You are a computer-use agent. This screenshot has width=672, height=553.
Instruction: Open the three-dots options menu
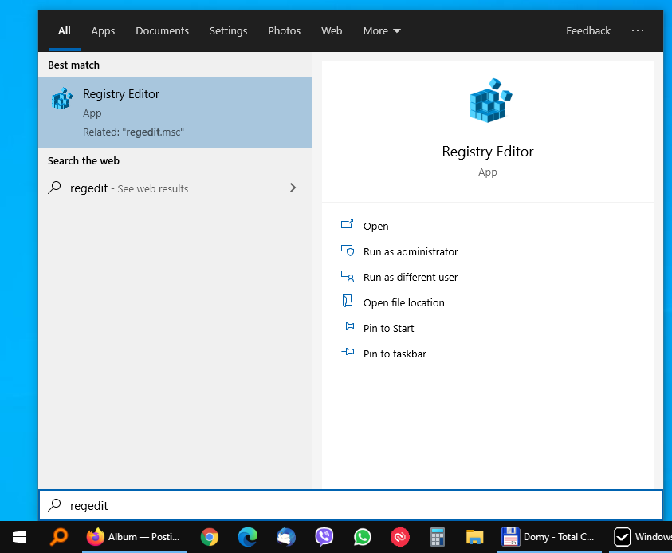637,30
